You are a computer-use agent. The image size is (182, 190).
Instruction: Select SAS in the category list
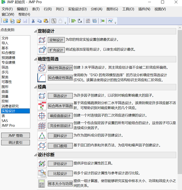(x=16, y=121)
